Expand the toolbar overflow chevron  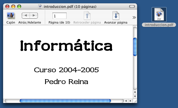point(134,17)
